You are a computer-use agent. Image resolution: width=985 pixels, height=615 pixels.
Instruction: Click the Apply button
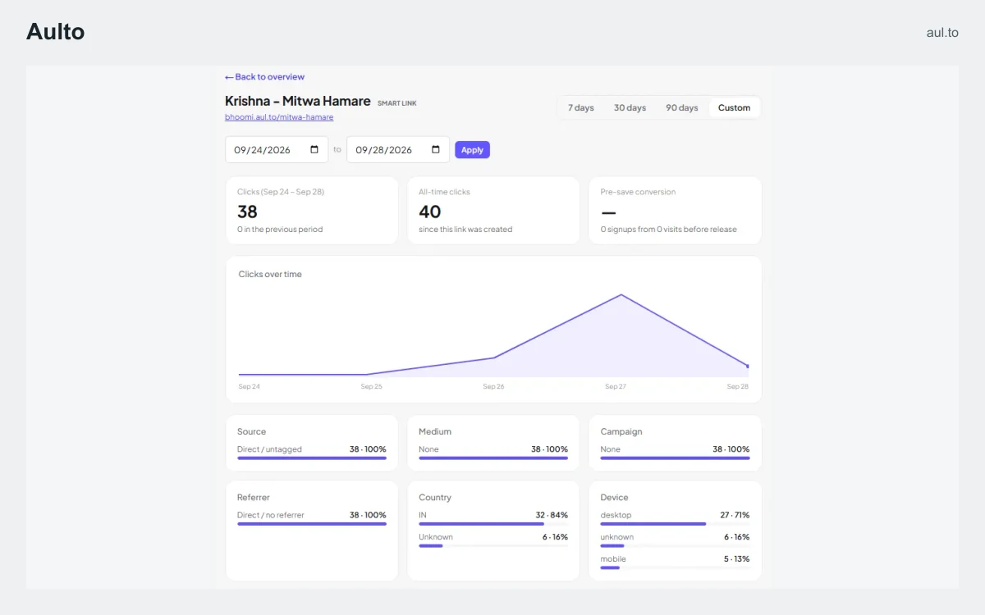click(x=472, y=150)
